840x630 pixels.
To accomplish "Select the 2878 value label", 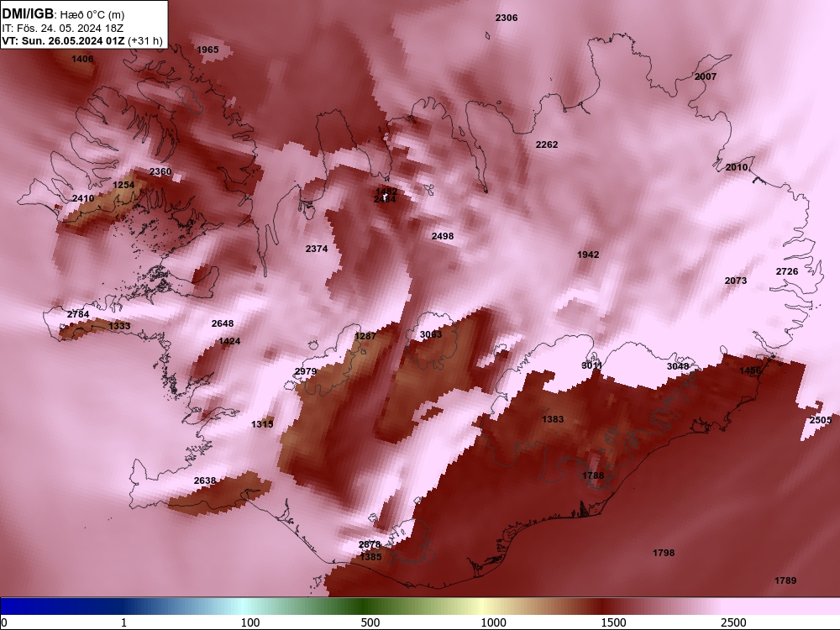I will click(369, 544).
